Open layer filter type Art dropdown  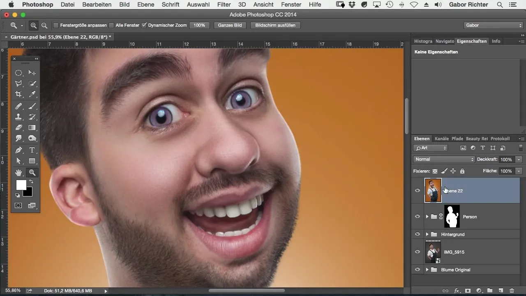coord(430,148)
